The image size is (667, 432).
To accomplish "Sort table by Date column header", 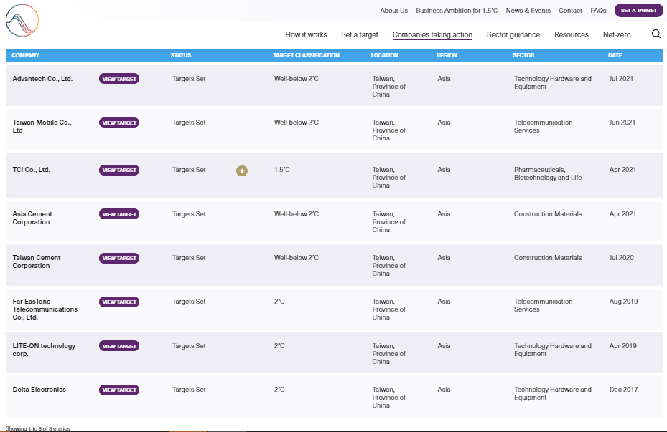I will coord(615,55).
